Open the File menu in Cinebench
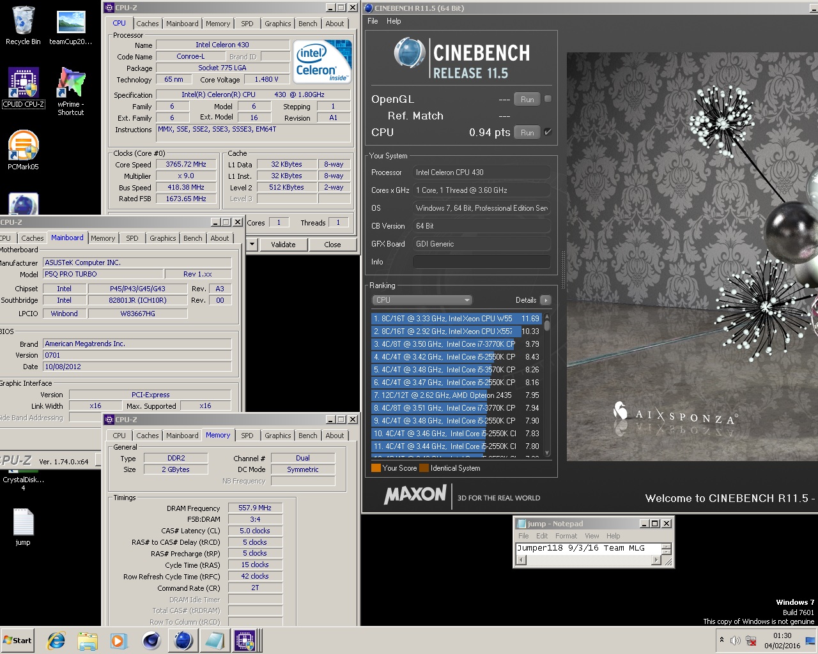The height and width of the screenshot is (654, 818). coord(373,21)
